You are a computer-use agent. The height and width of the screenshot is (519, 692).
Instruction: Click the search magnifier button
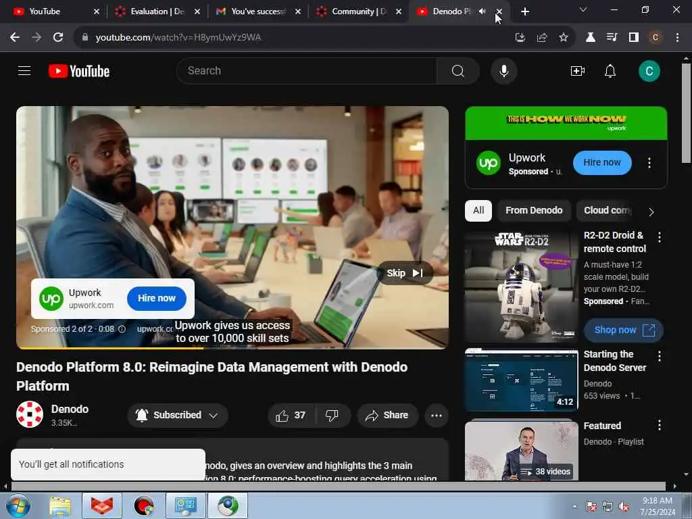point(458,70)
